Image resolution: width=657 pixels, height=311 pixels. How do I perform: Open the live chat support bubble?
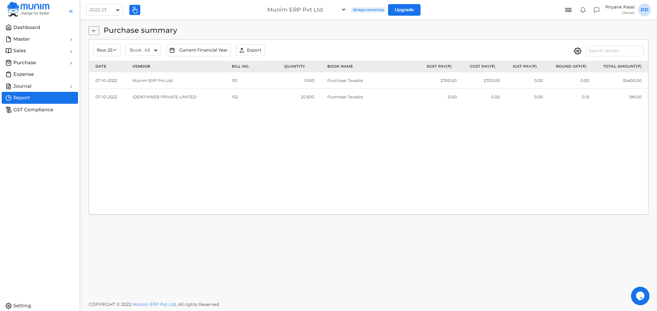[640, 296]
